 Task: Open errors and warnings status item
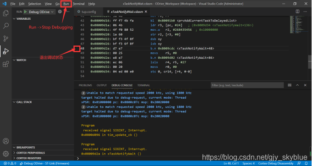pos(10,163)
